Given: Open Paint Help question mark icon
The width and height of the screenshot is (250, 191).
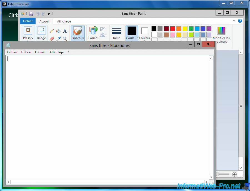Looking at the screenshot, I should (240, 21).
